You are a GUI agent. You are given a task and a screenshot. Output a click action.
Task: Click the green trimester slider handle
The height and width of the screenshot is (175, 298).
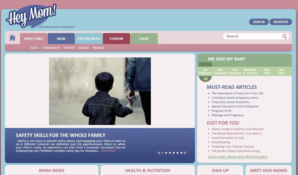(205, 79)
